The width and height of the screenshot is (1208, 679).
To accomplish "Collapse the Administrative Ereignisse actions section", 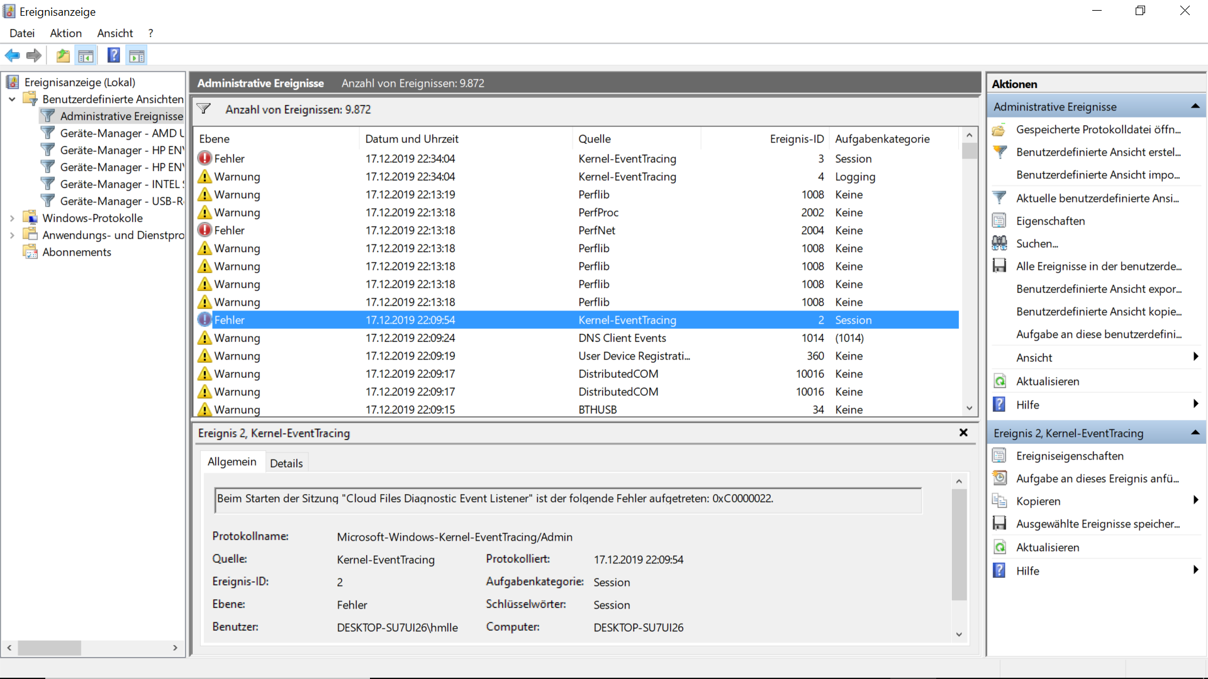I will tap(1195, 107).
